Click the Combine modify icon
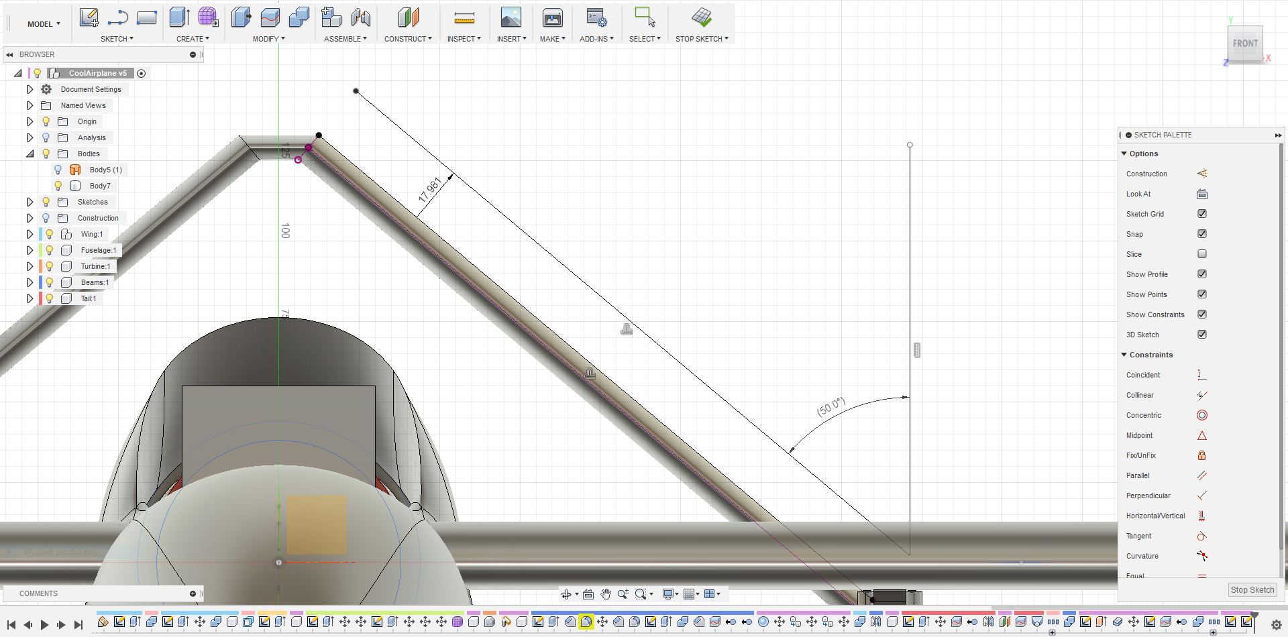Screen dimensions: 1288x637 click(299, 17)
